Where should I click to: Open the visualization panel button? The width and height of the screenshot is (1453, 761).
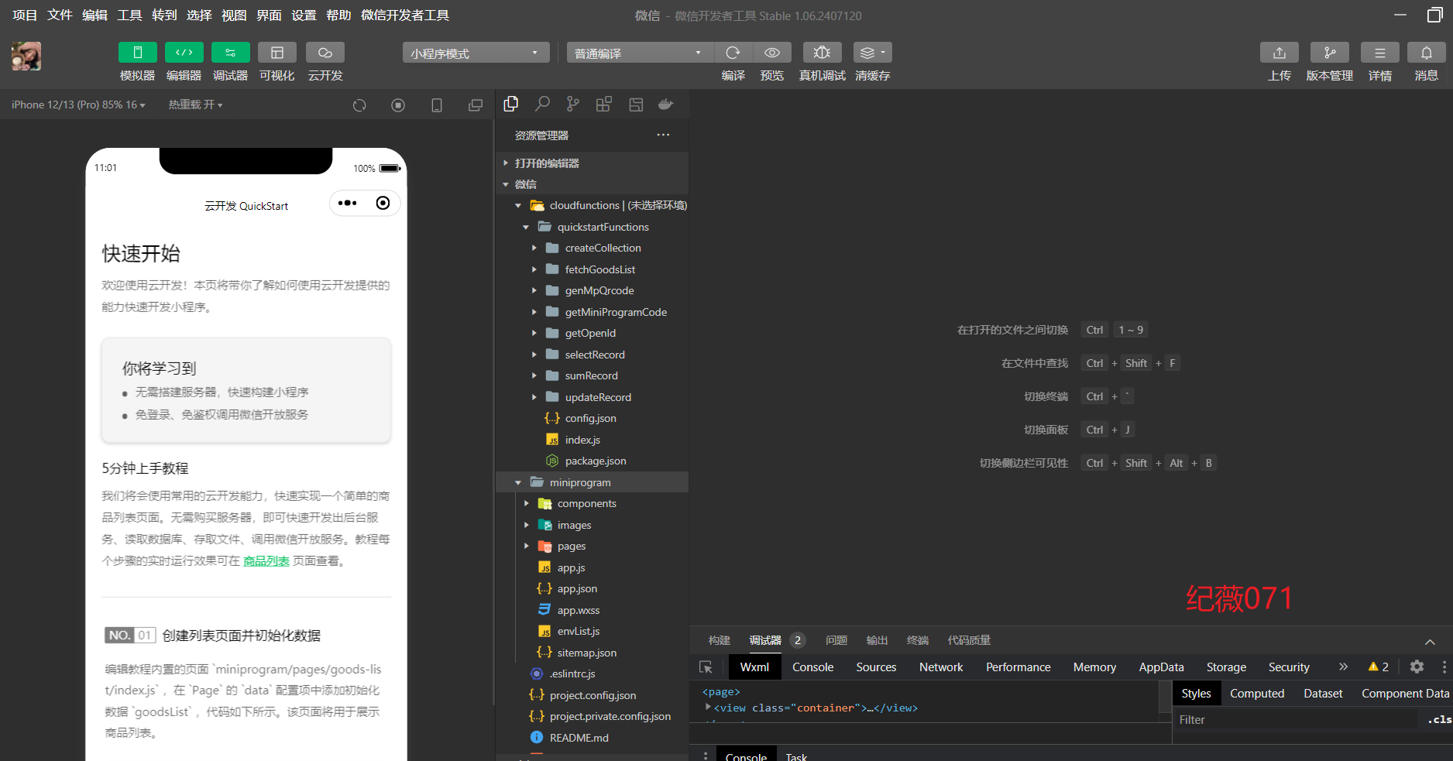[x=277, y=53]
